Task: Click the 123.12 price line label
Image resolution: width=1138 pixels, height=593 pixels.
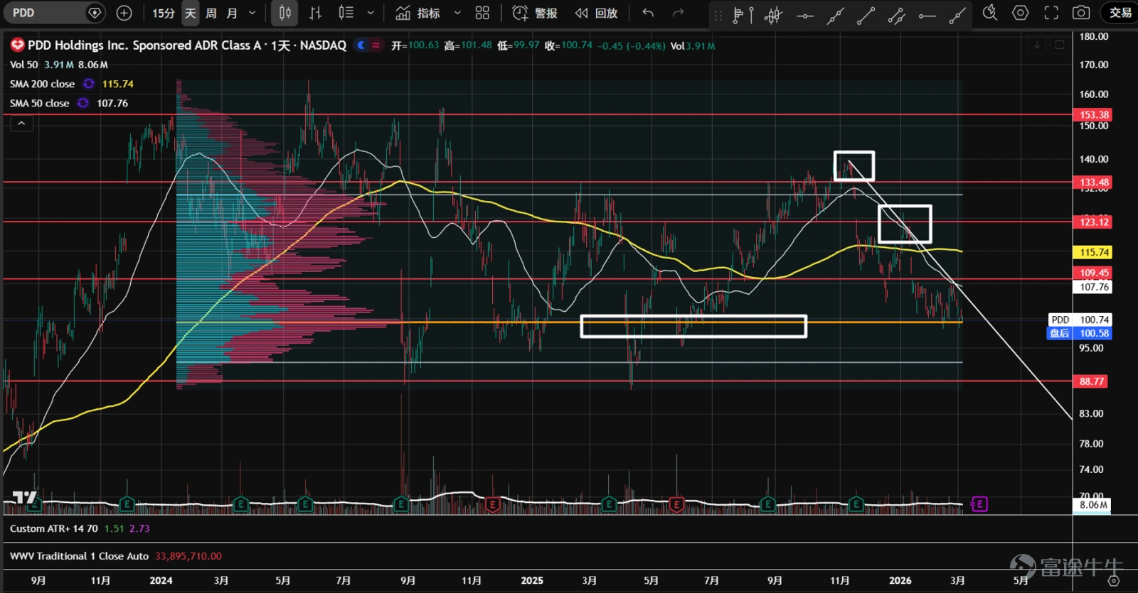Action: [1093, 222]
